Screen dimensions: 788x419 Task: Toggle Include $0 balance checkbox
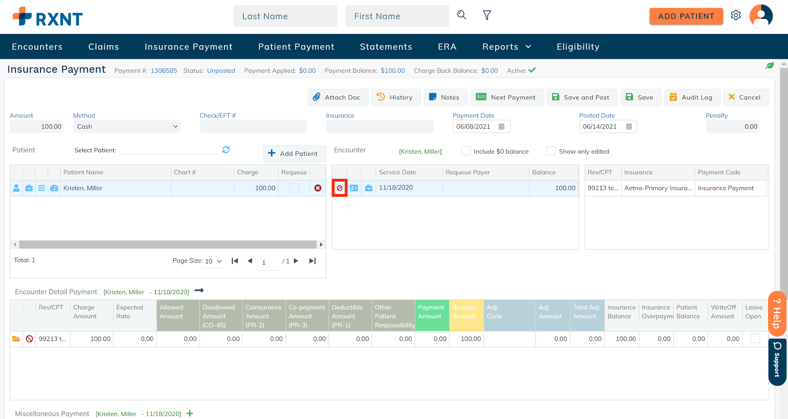click(x=466, y=151)
